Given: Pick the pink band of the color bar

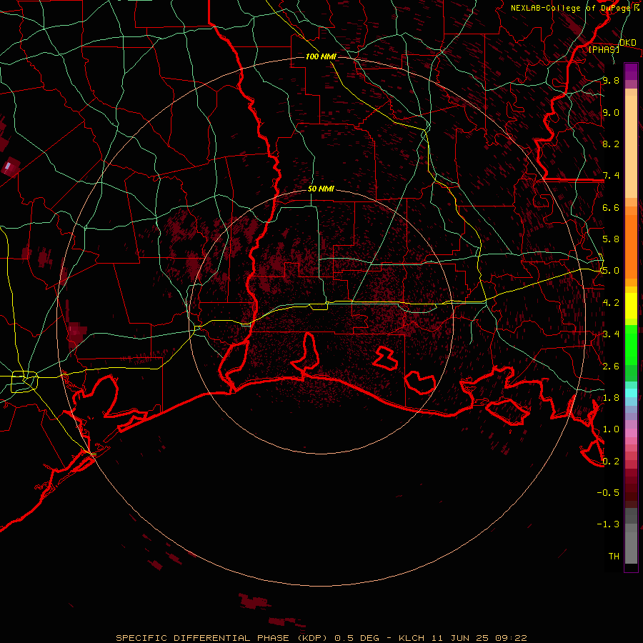Looking at the screenshot, I should (x=631, y=433).
